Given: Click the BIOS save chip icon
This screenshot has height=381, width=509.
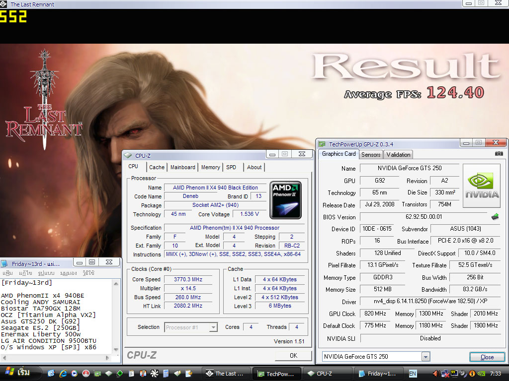Looking at the screenshot, I should point(495,217).
